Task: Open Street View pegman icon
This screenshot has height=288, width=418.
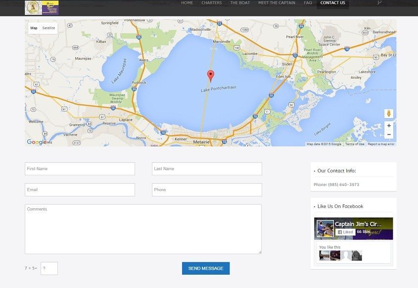Action: click(389, 113)
